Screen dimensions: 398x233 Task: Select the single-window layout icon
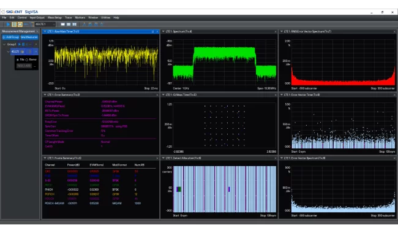(x=62, y=25)
